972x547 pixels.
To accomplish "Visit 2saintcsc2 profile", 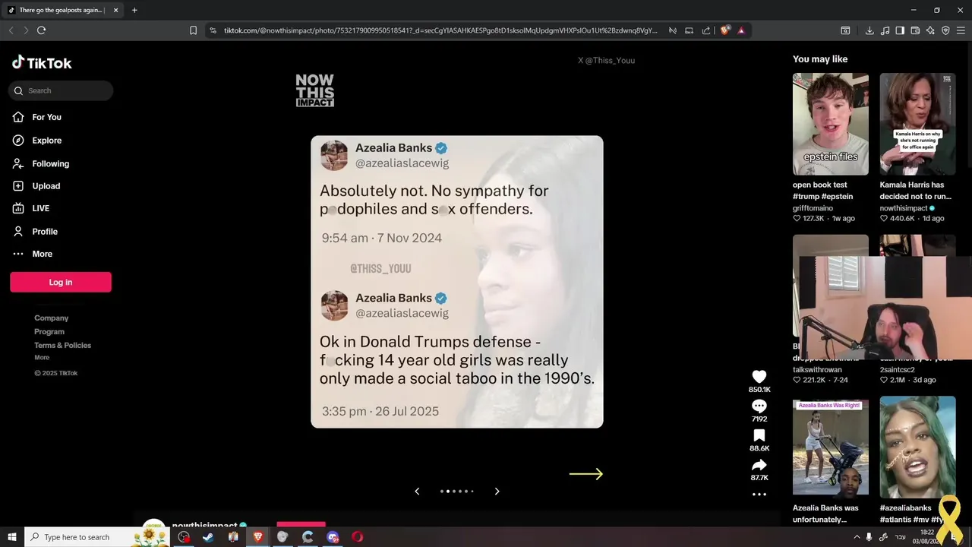I will (898, 370).
